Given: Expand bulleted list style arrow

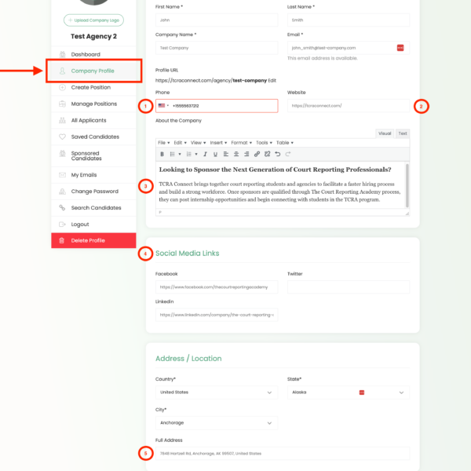Looking at the screenshot, I should click(x=180, y=154).
